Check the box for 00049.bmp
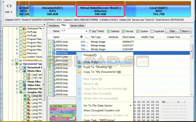 50,45
